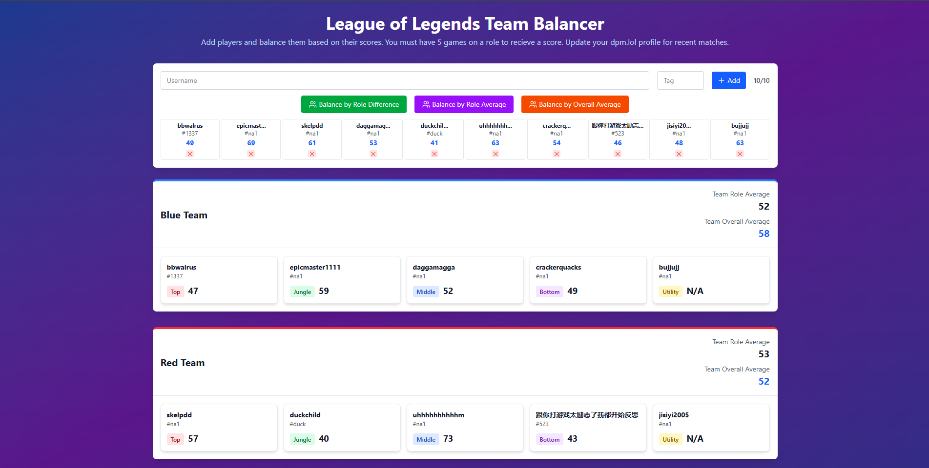Screen dimensions: 929x468
Task: Open the Utility badge on bujjujj's Blue Team card
Action: coord(670,292)
